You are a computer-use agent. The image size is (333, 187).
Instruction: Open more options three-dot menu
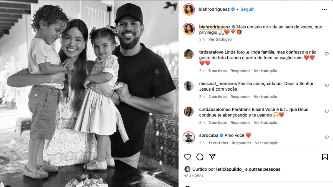(324, 10)
